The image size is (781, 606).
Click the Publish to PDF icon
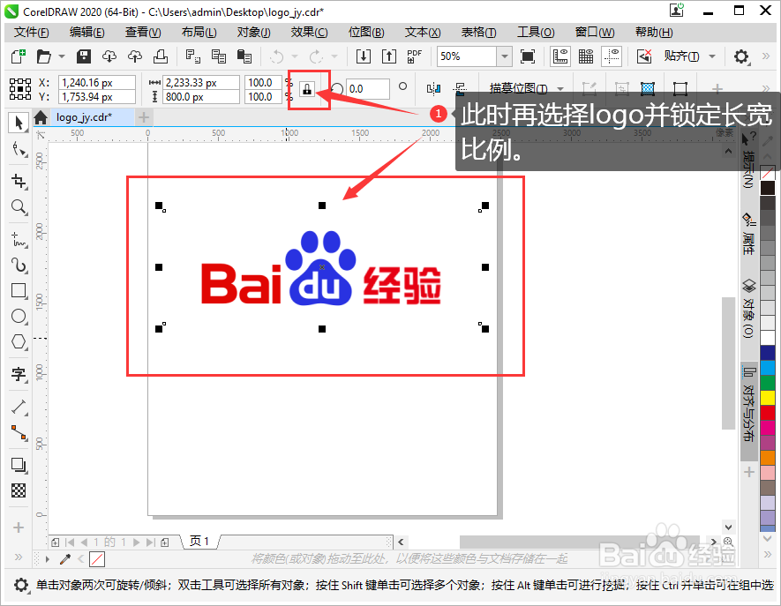(414, 56)
